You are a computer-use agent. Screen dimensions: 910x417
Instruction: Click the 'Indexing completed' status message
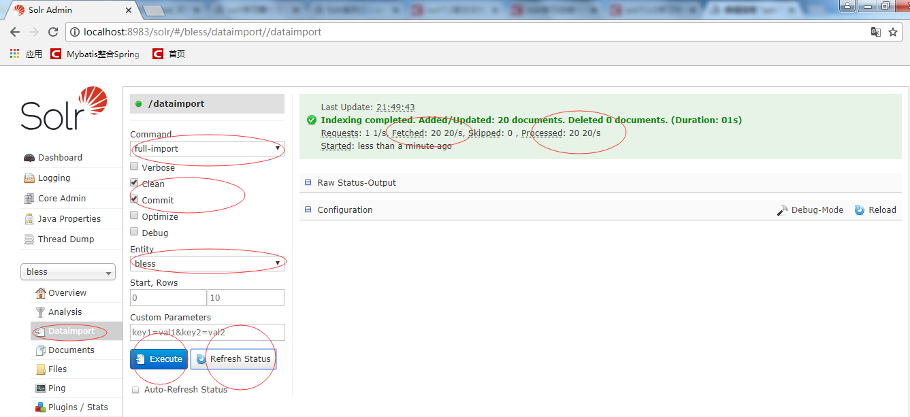pyautogui.click(x=532, y=120)
